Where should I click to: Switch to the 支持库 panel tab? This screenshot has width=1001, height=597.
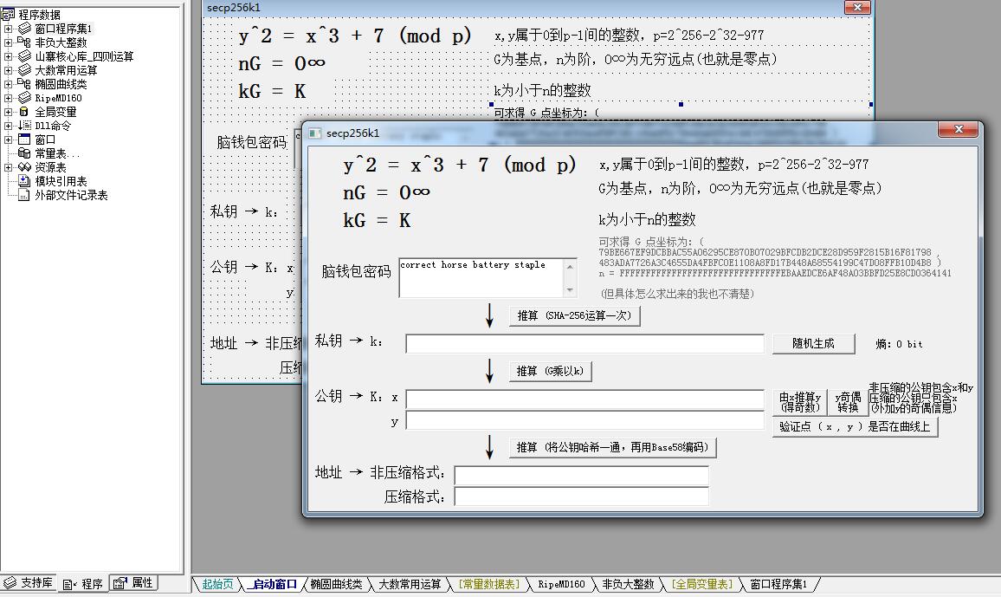pos(29,583)
